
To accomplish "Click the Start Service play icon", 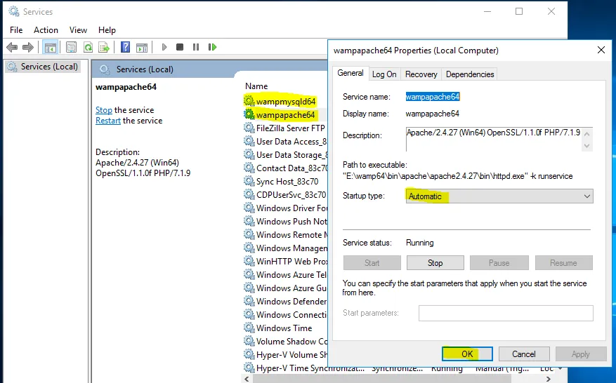I will pos(164,47).
